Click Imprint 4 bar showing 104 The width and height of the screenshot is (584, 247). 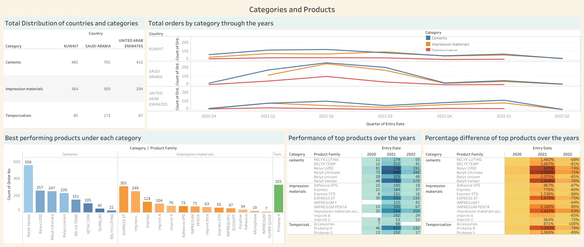tap(159, 208)
